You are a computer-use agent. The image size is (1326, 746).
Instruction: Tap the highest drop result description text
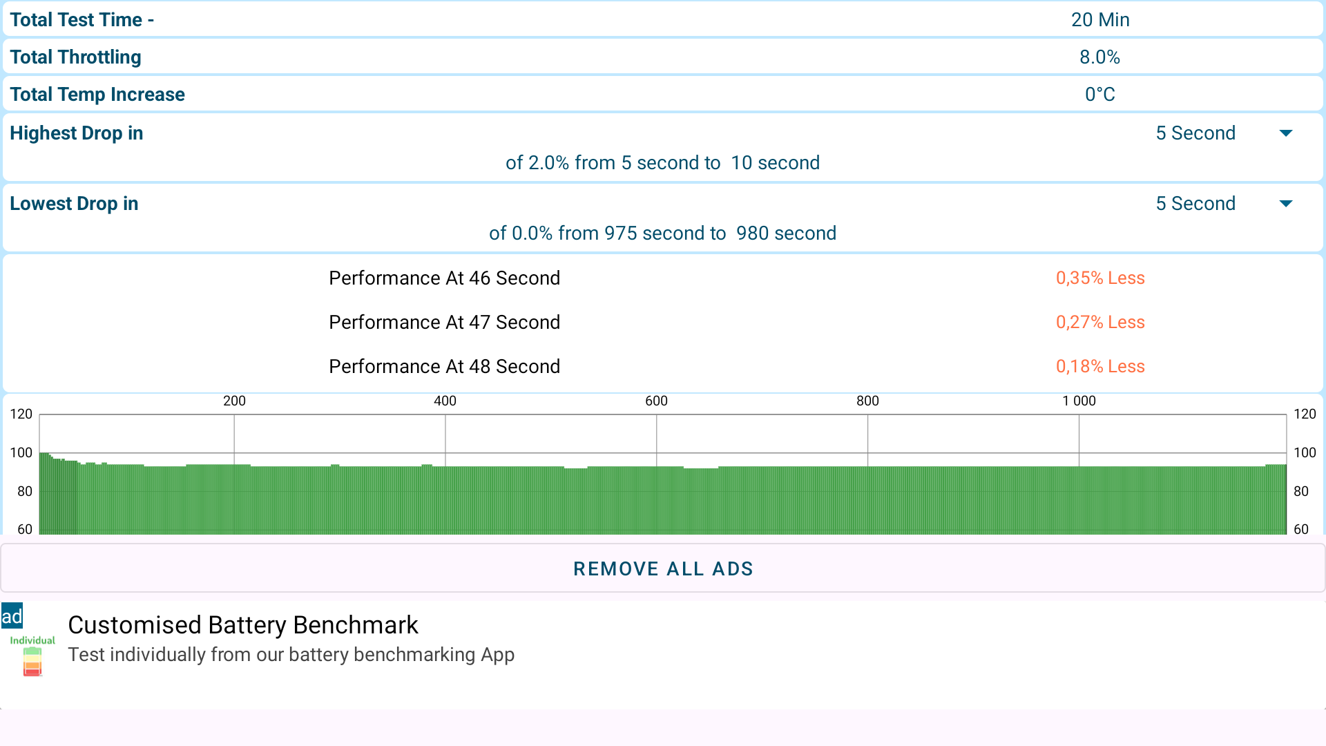[662, 163]
